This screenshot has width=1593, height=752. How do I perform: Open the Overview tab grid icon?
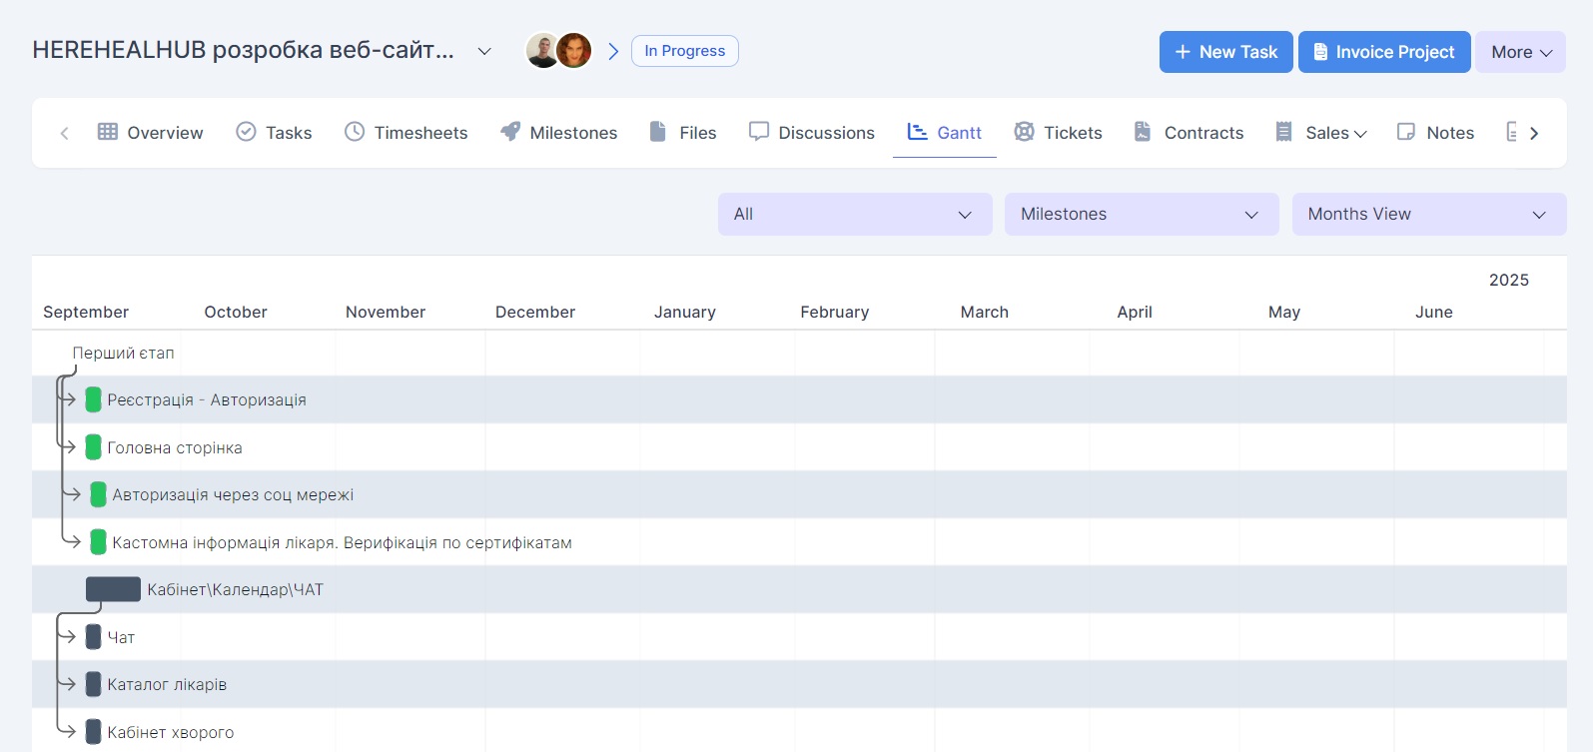pos(108,132)
